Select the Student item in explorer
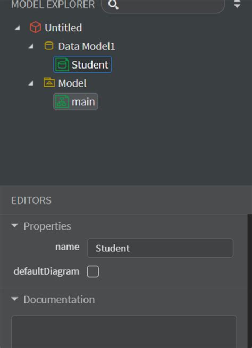The height and width of the screenshot is (348, 252). tap(82, 65)
